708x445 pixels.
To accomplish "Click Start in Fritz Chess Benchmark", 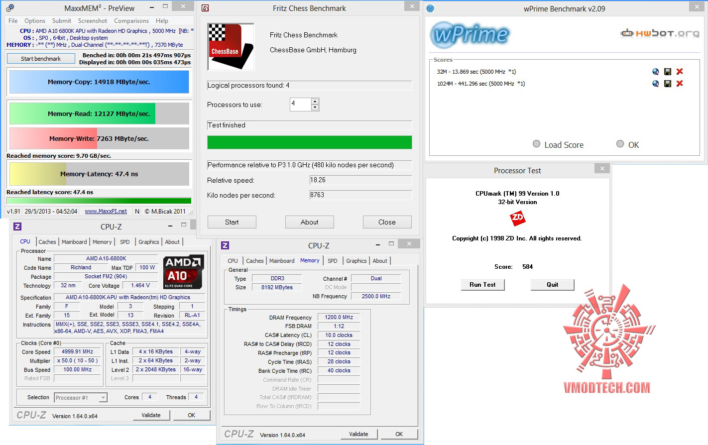I will coord(232,222).
